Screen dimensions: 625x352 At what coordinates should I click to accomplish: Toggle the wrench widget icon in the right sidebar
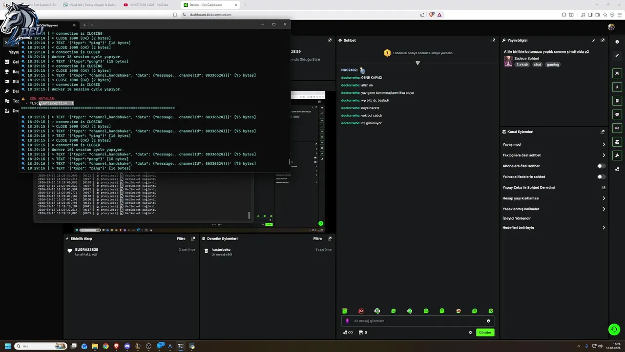click(617, 155)
